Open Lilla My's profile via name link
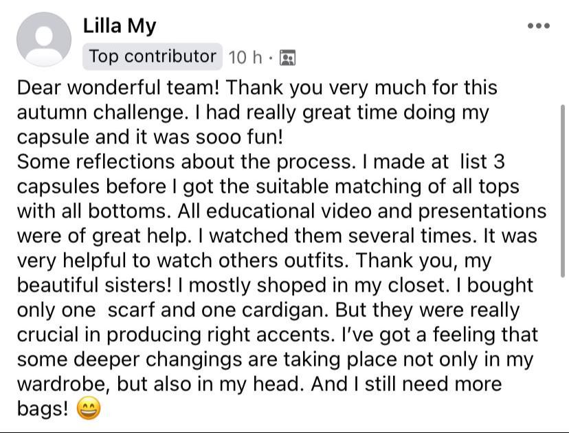This screenshot has width=569, height=433. [x=120, y=26]
